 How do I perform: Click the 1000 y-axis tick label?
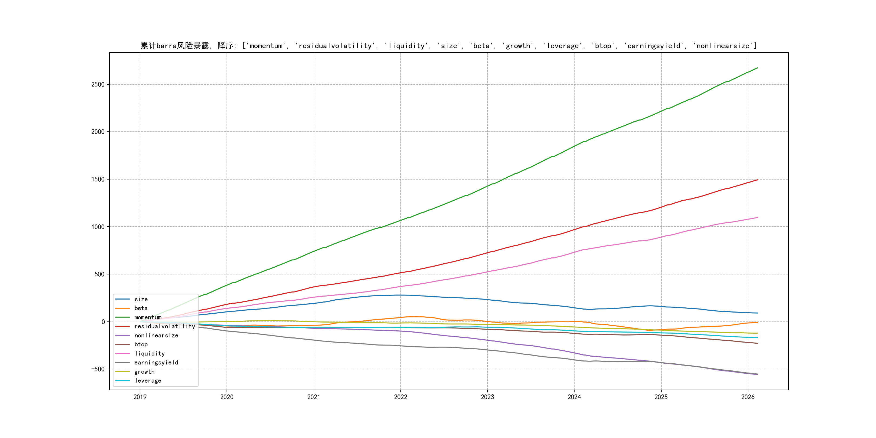pos(98,227)
